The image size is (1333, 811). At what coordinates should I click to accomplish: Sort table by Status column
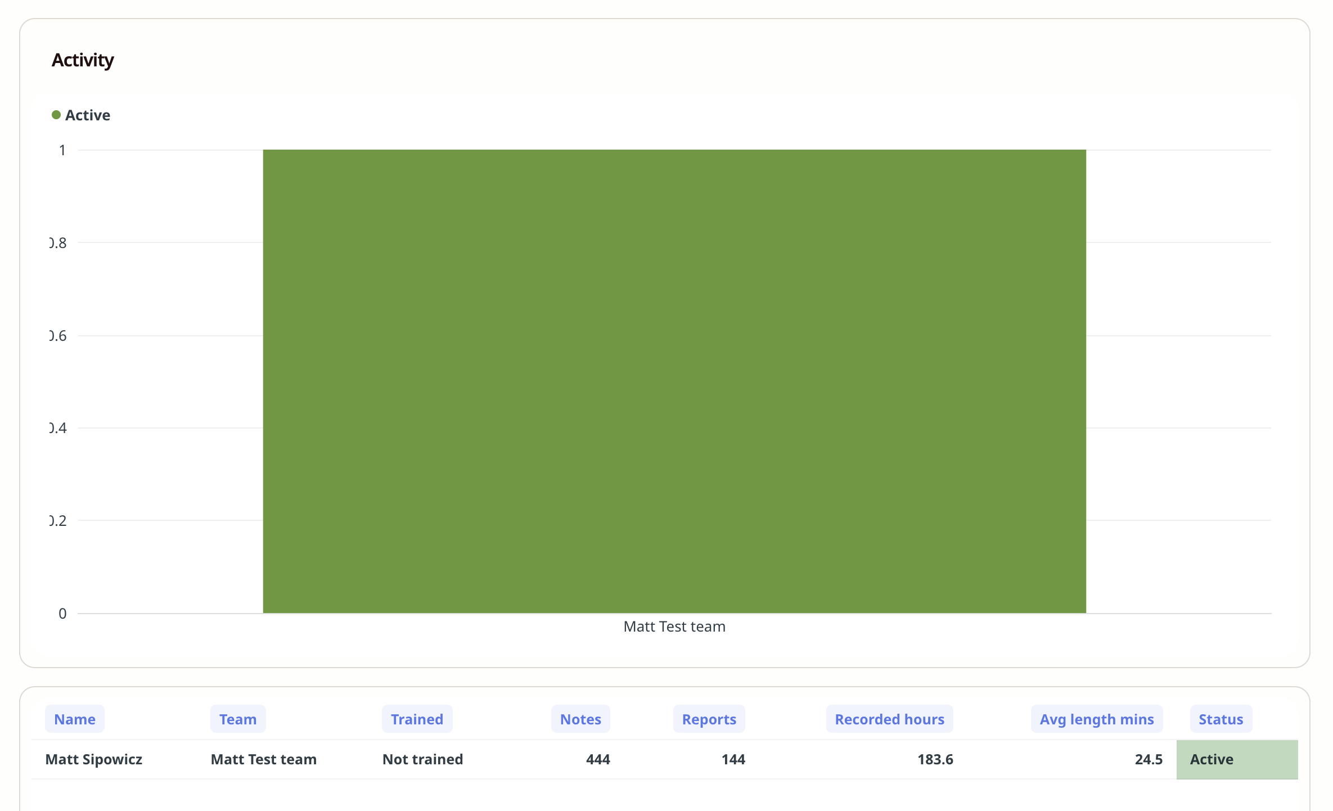pos(1221,719)
